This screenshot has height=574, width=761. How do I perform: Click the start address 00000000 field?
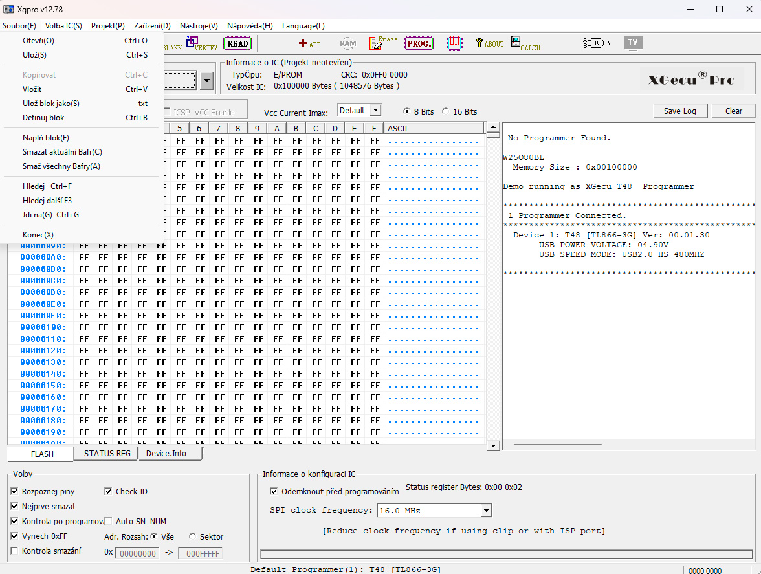pos(137,553)
